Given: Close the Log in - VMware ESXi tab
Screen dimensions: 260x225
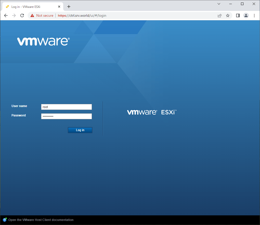Looking at the screenshot, I should [59, 7].
